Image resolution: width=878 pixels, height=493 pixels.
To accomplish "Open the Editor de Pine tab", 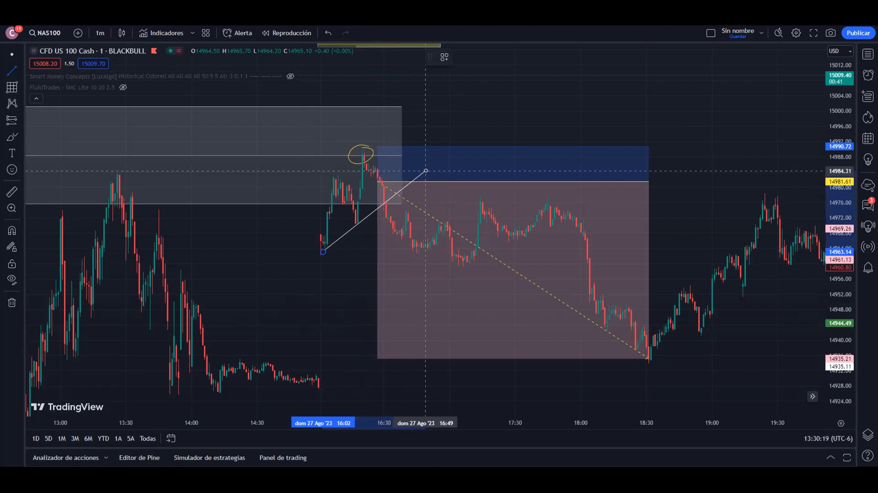I will [x=139, y=457].
